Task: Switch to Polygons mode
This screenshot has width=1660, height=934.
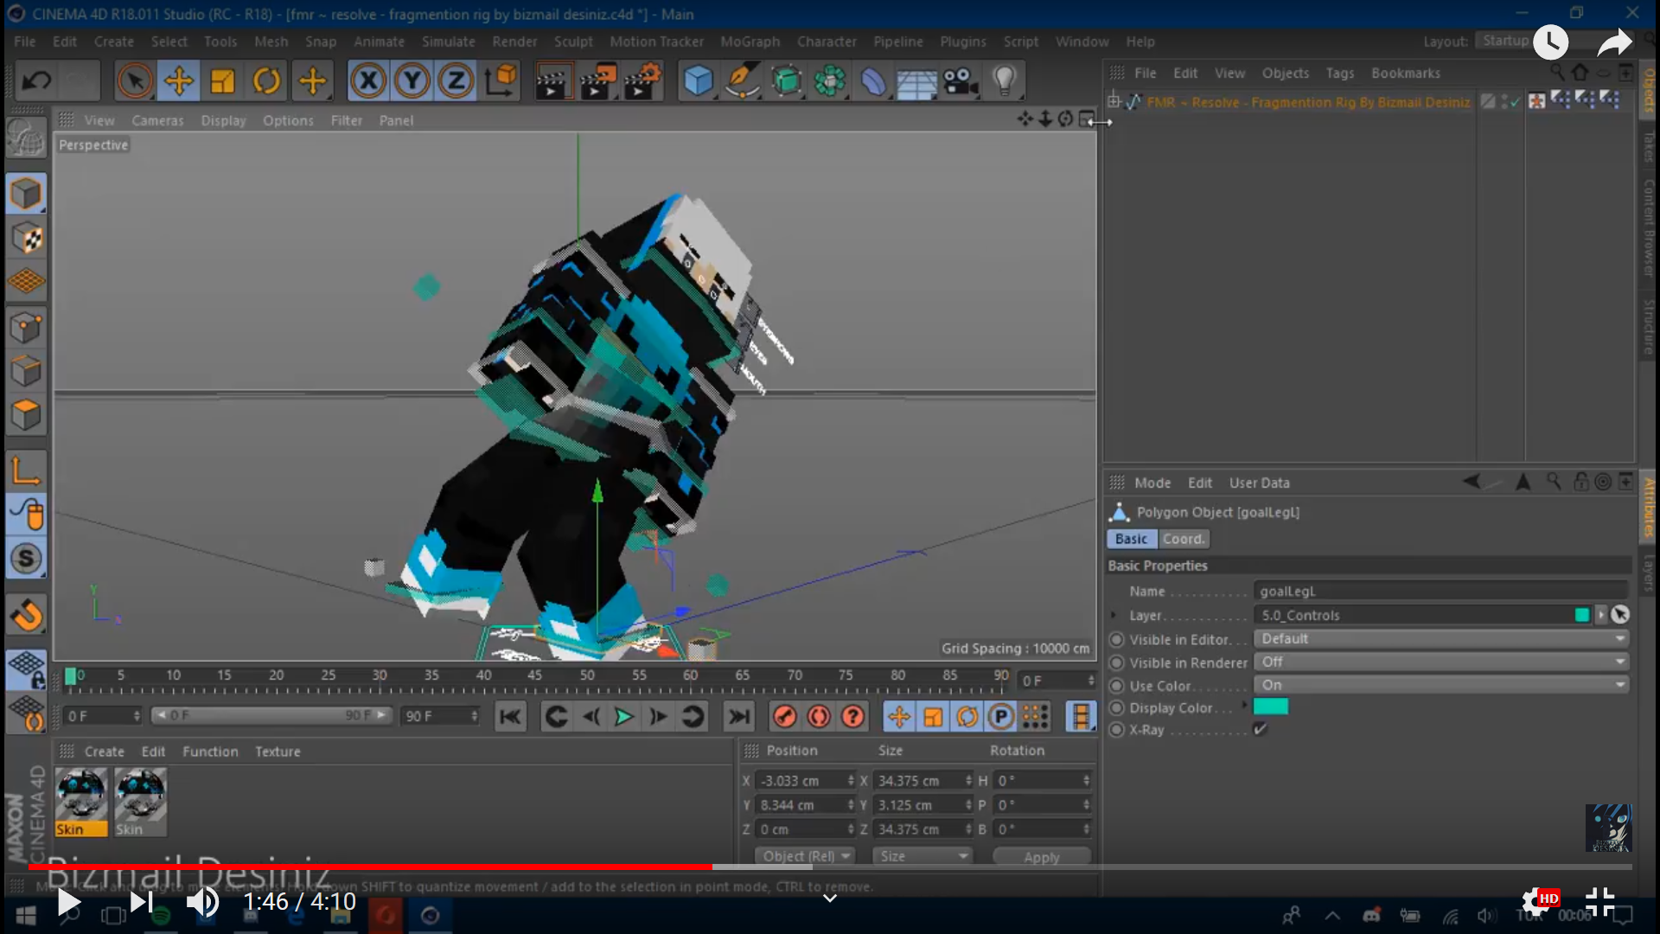Action: point(26,416)
